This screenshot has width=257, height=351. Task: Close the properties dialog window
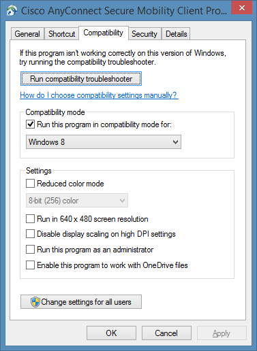[x=241, y=7]
